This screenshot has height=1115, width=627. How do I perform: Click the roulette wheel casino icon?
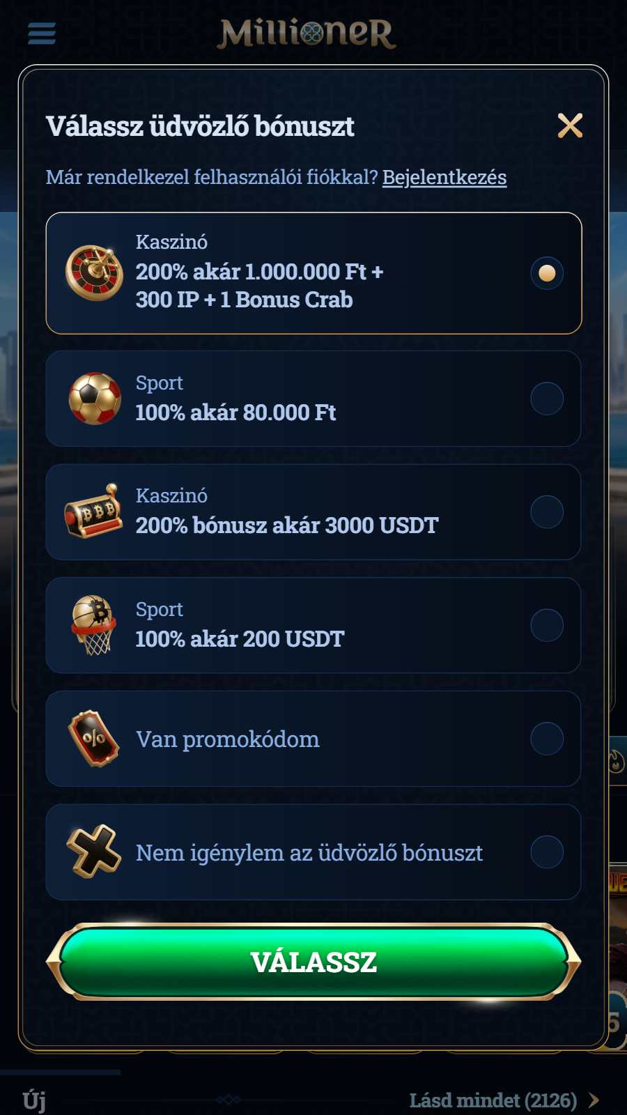[x=94, y=272]
